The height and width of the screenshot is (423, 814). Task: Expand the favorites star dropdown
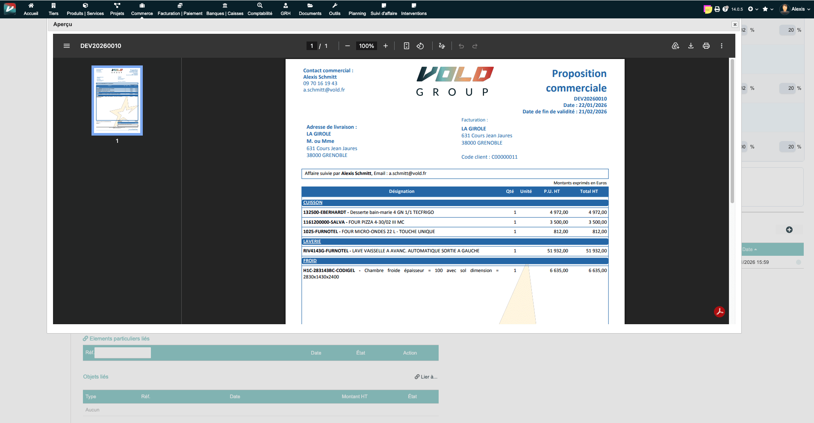pyautogui.click(x=768, y=9)
